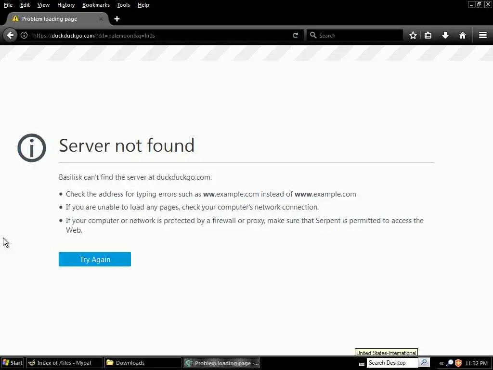Open the Edit menu
The height and width of the screenshot is (370, 493).
click(x=25, y=5)
